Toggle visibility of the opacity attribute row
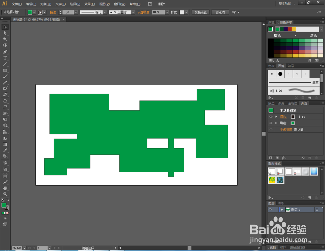The image size is (325, 251). [x=271, y=129]
